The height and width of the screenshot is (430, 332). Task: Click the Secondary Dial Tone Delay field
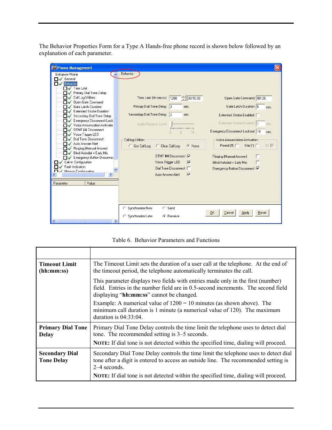pyautogui.click(x=176, y=115)
